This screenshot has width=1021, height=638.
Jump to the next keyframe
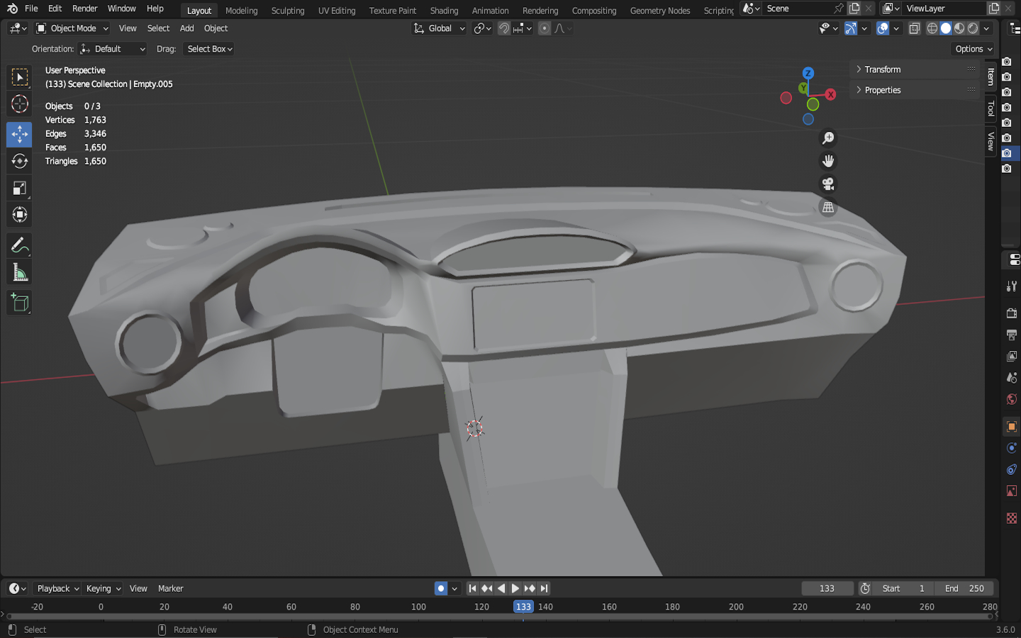[x=530, y=588]
